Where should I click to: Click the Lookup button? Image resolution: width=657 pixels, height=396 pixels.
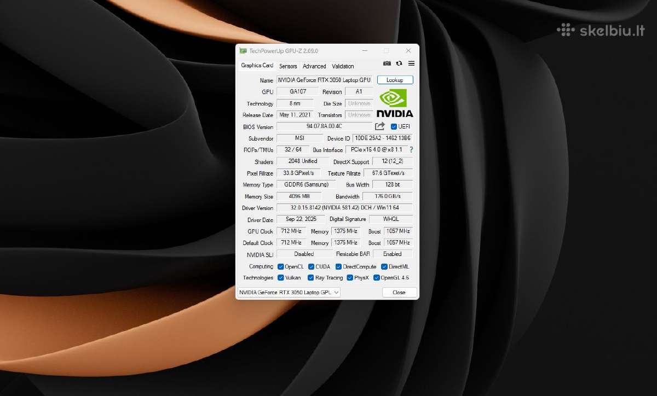[x=395, y=80]
